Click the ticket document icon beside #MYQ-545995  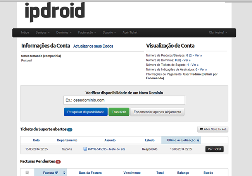[x=85, y=149]
